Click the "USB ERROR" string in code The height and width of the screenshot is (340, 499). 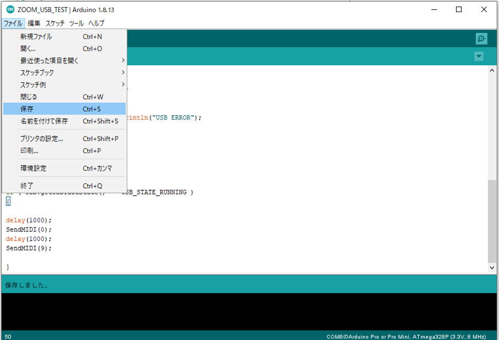coord(173,118)
